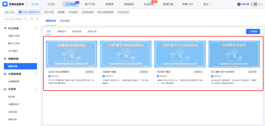The image size is (265, 126).
Task: Open the 群管理 menu
Action: (109, 4)
